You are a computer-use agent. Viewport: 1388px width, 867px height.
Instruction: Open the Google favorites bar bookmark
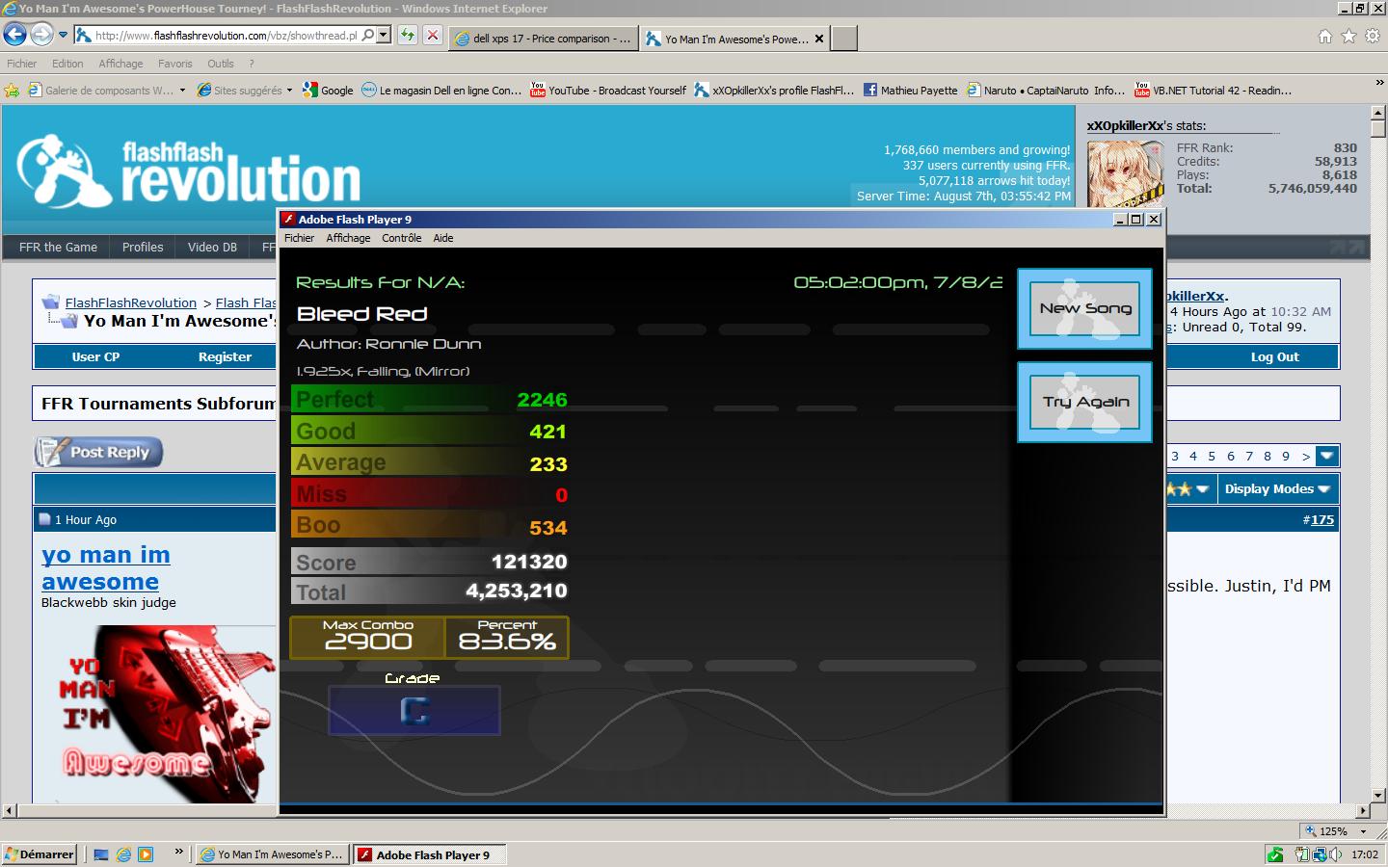[328, 91]
